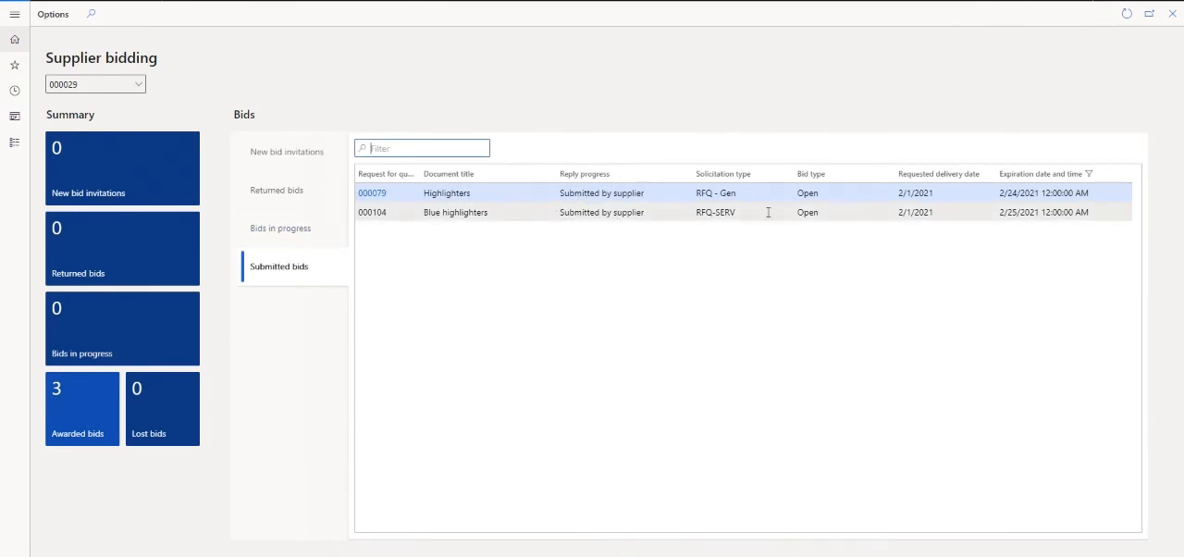
Task: Open Workspaces icon in sidebar
Action: [15, 117]
